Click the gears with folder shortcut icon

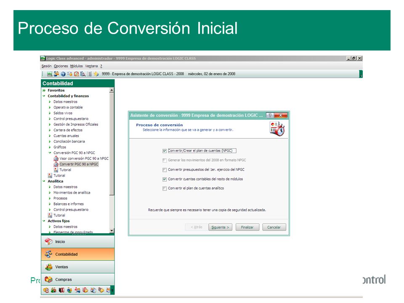coord(101,290)
